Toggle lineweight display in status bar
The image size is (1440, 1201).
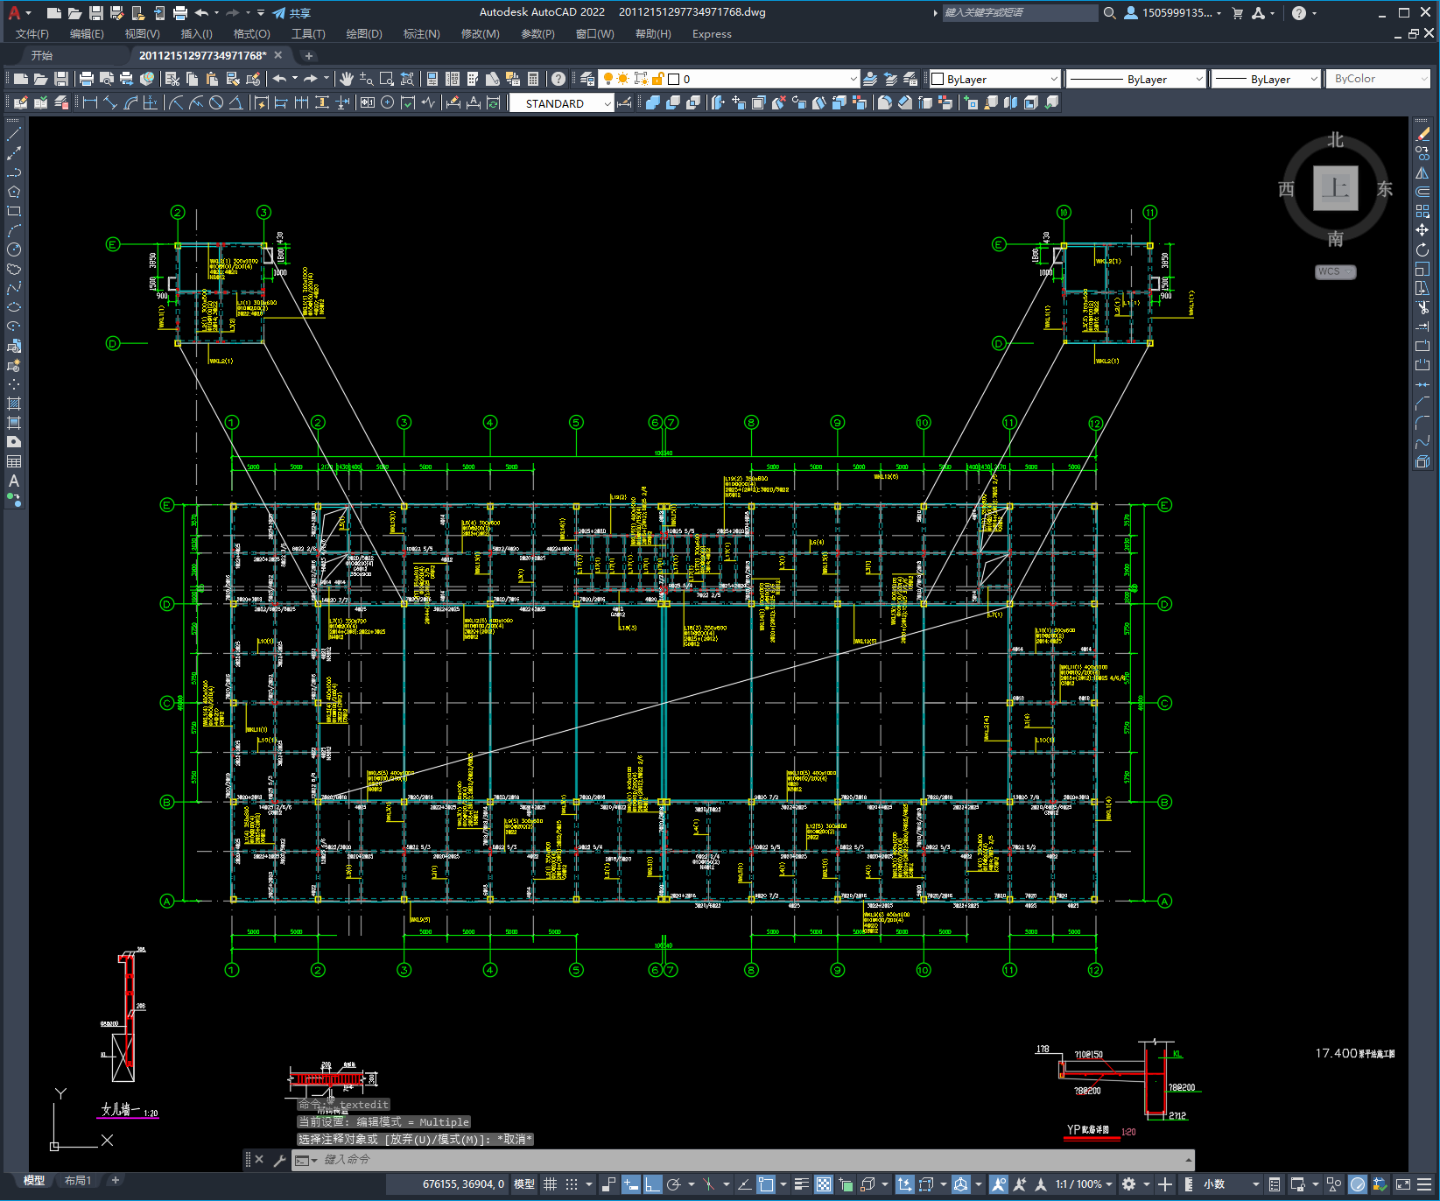pos(801,1184)
